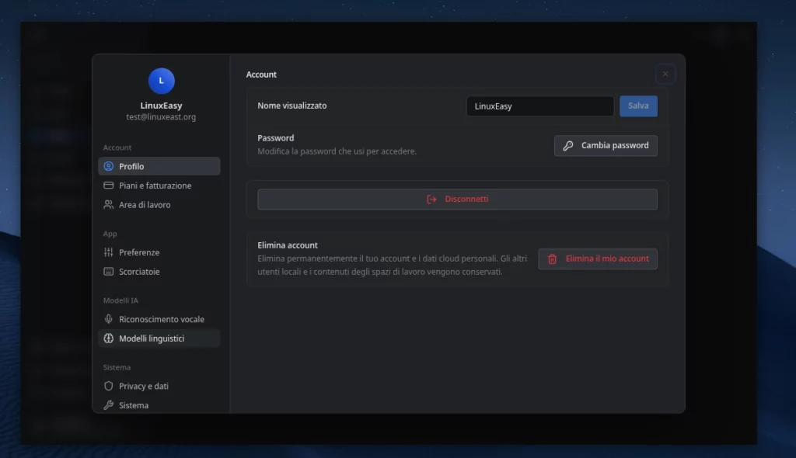Viewport: 796px width, 458px height.
Task: Click the Profilo user icon
Action: 109,166
